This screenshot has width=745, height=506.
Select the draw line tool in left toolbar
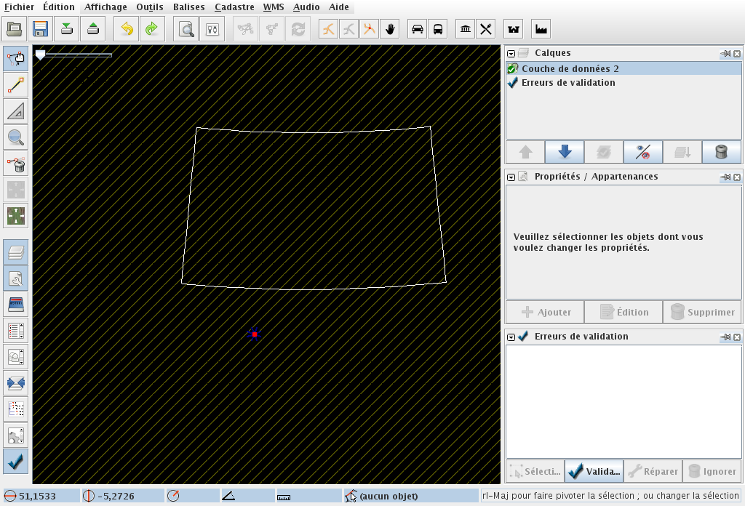16,85
